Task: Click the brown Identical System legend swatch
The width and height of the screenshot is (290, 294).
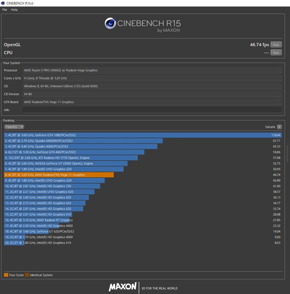Action: [27, 275]
